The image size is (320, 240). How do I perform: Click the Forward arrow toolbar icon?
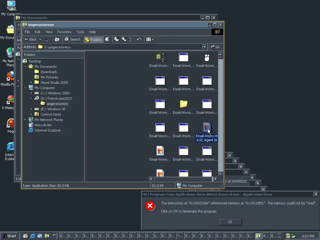(x=46, y=40)
